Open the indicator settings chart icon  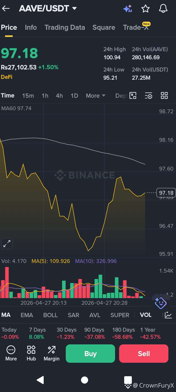[168, 315]
